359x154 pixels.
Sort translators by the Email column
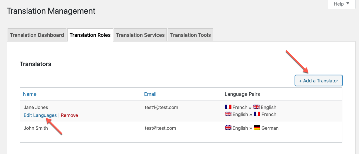[150, 94]
